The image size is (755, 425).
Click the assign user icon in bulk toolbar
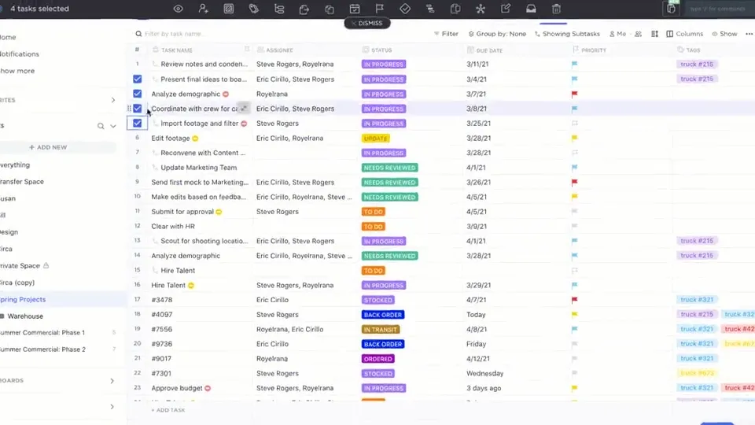pyautogui.click(x=203, y=9)
